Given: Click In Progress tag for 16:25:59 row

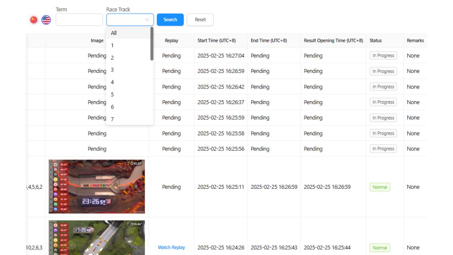Looking at the screenshot, I should tap(383, 118).
